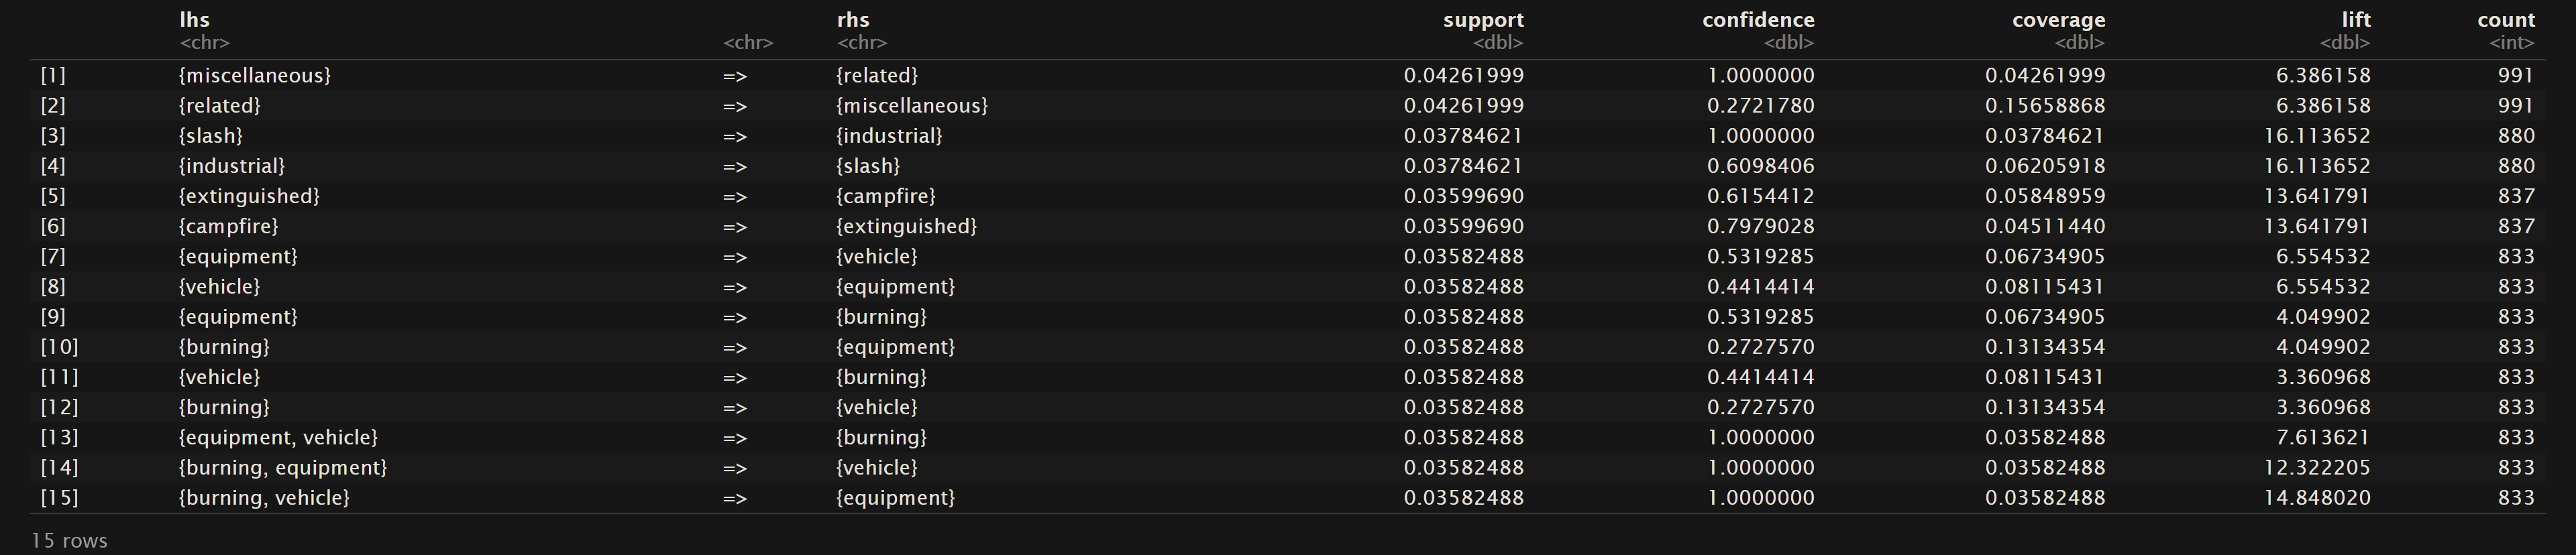
Task: Click row index [1]
Action: pyautogui.click(x=53, y=76)
